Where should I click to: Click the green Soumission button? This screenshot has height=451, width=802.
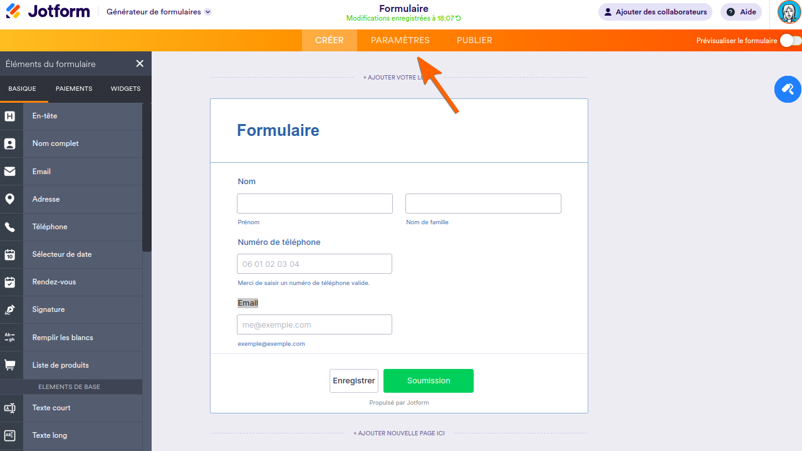[x=429, y=381]
